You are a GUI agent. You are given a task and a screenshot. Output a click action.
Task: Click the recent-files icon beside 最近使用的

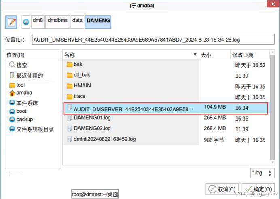pyautogui.click(x=12, y=75)
